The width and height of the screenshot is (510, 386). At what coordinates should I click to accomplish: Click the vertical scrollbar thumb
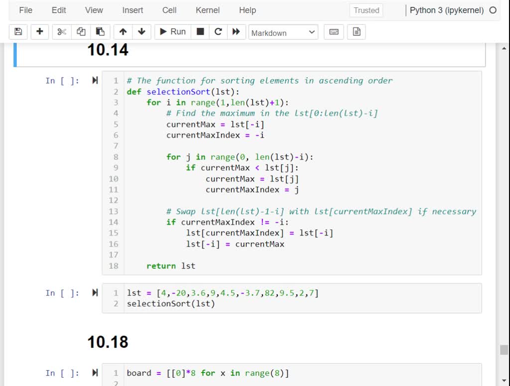[x=504, y=350]
